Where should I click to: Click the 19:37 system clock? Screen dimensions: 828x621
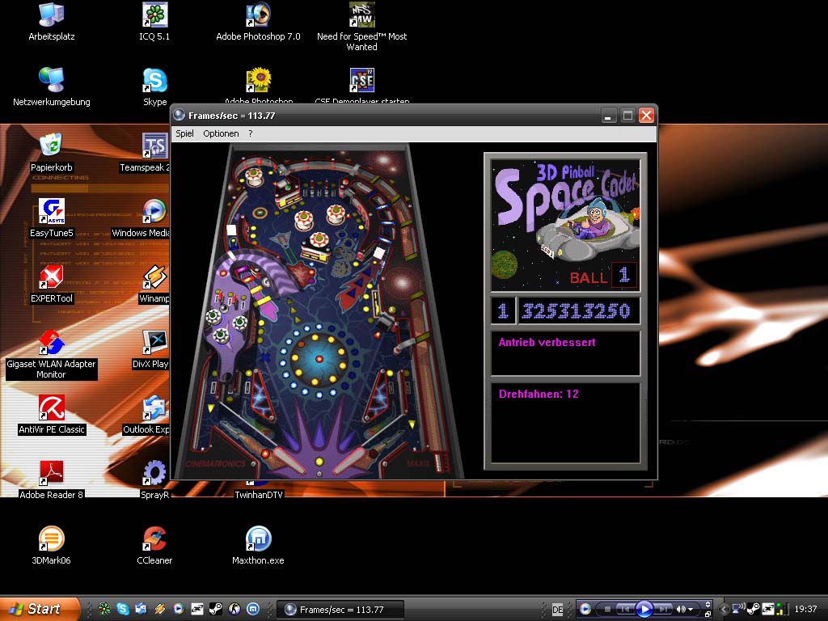806,610
